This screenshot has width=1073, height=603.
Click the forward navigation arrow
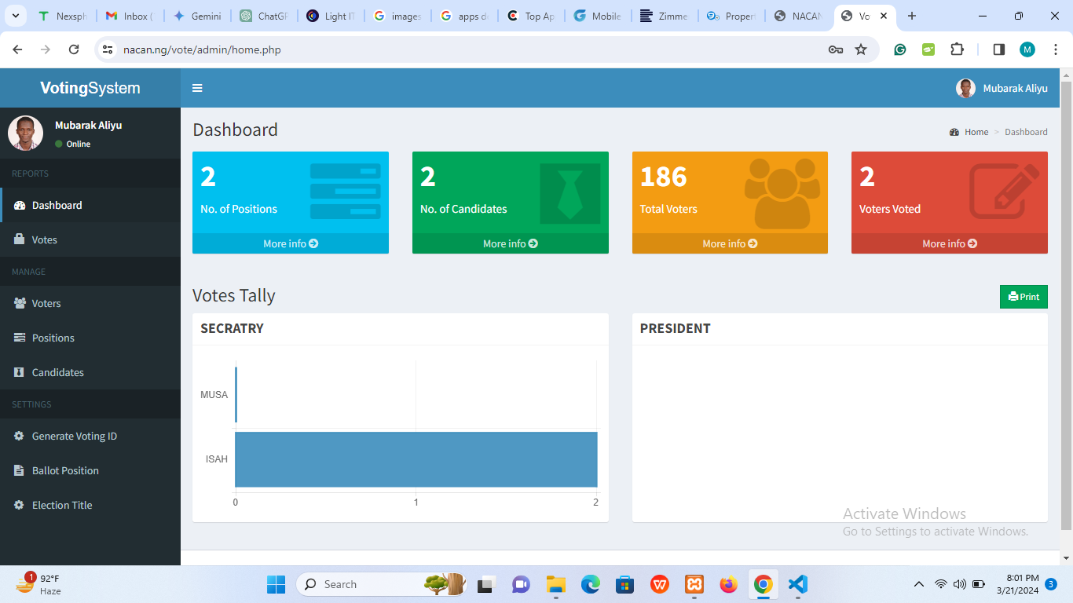click(x=46, y=49)
